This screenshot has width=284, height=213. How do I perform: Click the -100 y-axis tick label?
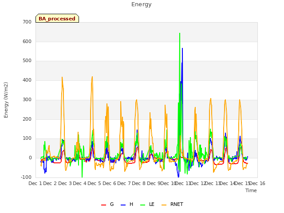tap(26, 177)
